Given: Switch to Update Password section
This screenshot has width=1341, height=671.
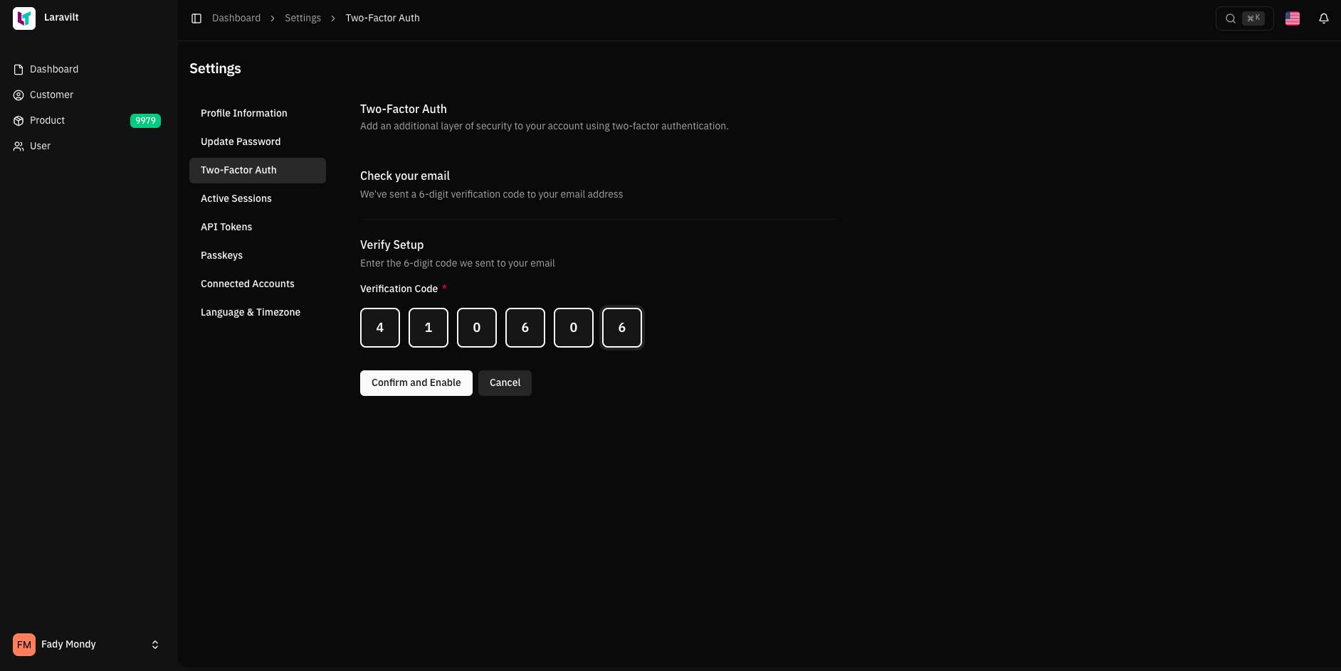Looking at the screenshot, I should click(241, 141).
